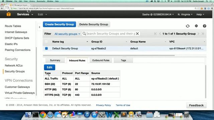Open the History menu in Chrome menu bar

(32, 1)
